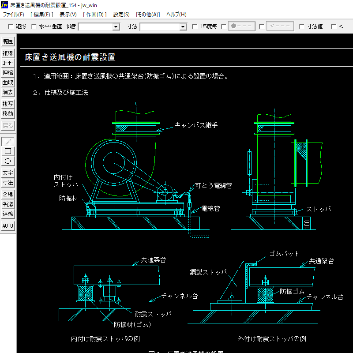Click the 範囲 range selection tool
Image resolution: width=353 pixels, height=353 pixels.
pyautogui.click(x=8, y=41)
